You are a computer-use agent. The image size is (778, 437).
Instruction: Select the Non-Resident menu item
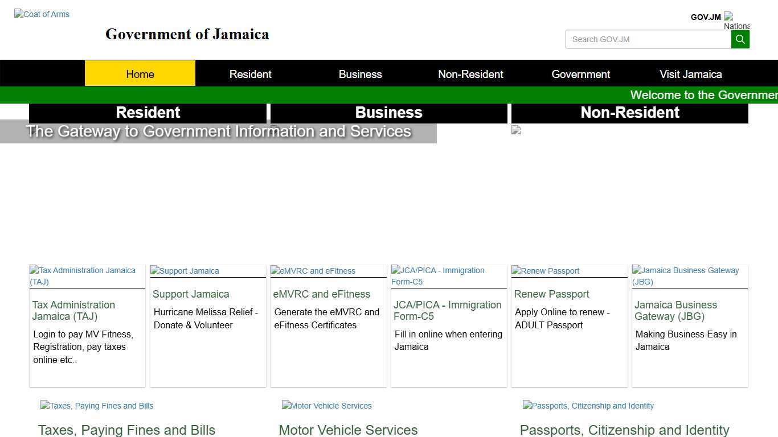tap(470, 74)
